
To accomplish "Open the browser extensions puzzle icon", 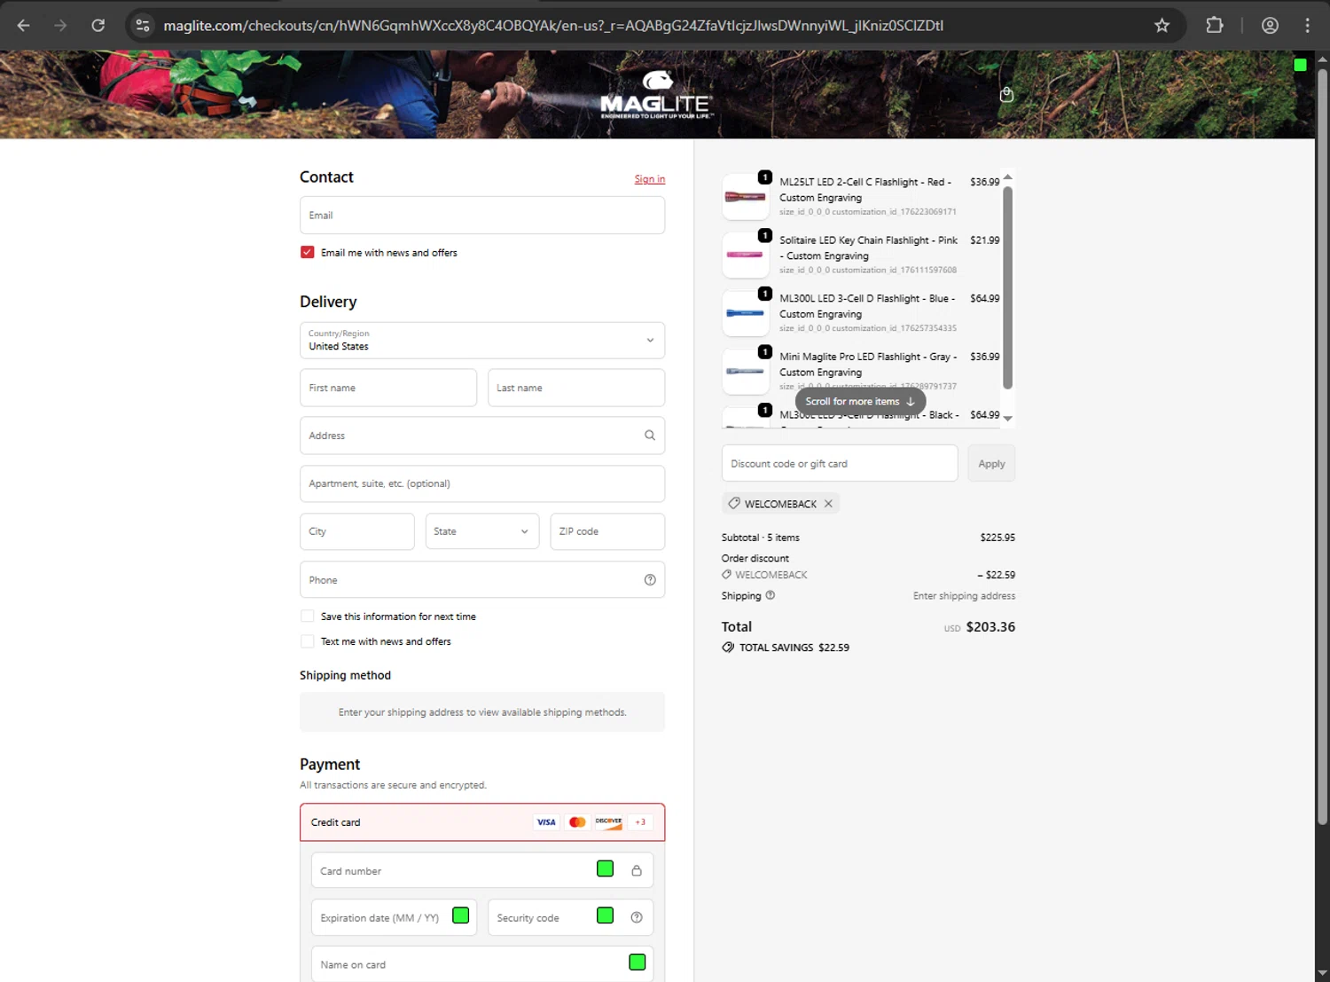I will 1215,26.
